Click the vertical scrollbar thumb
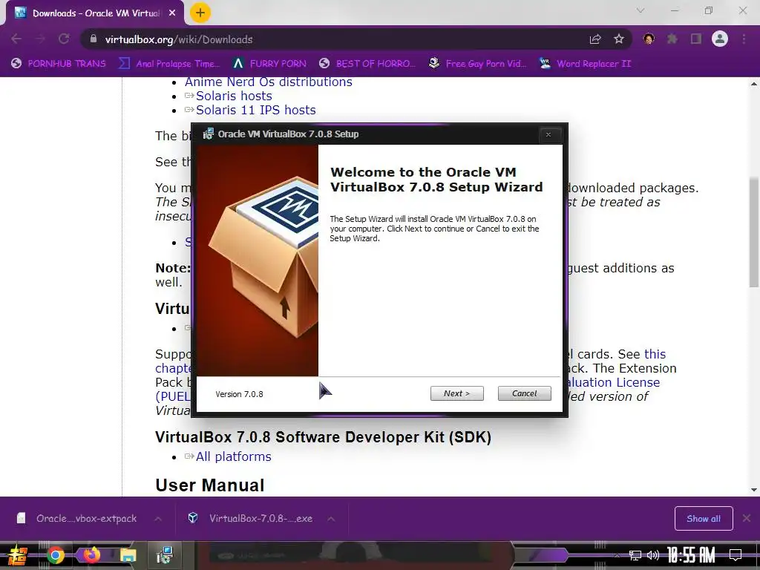The image size is (760, 570). [754, 232]
